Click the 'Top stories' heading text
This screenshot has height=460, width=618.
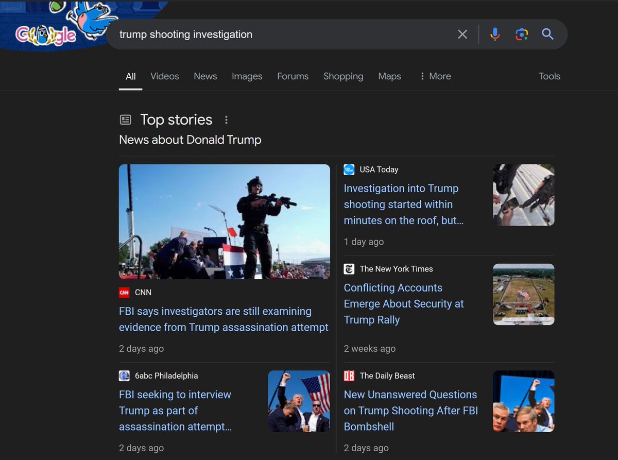click(x=176, y=120)
